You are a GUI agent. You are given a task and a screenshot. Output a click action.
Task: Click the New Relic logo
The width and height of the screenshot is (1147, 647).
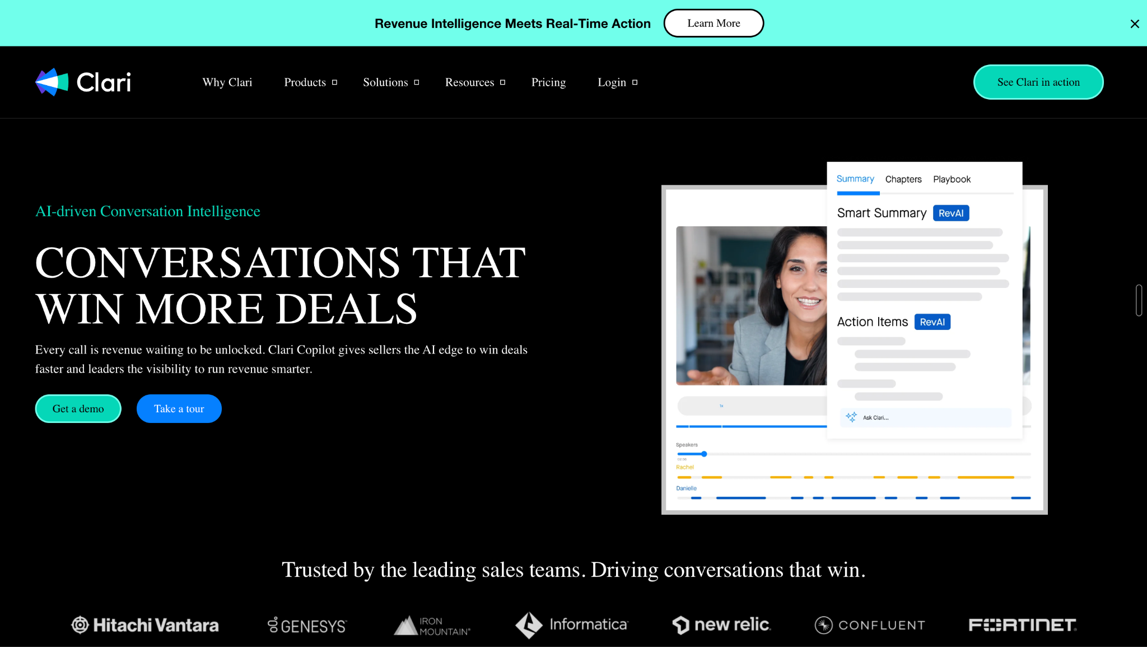[x=721, y=625]
